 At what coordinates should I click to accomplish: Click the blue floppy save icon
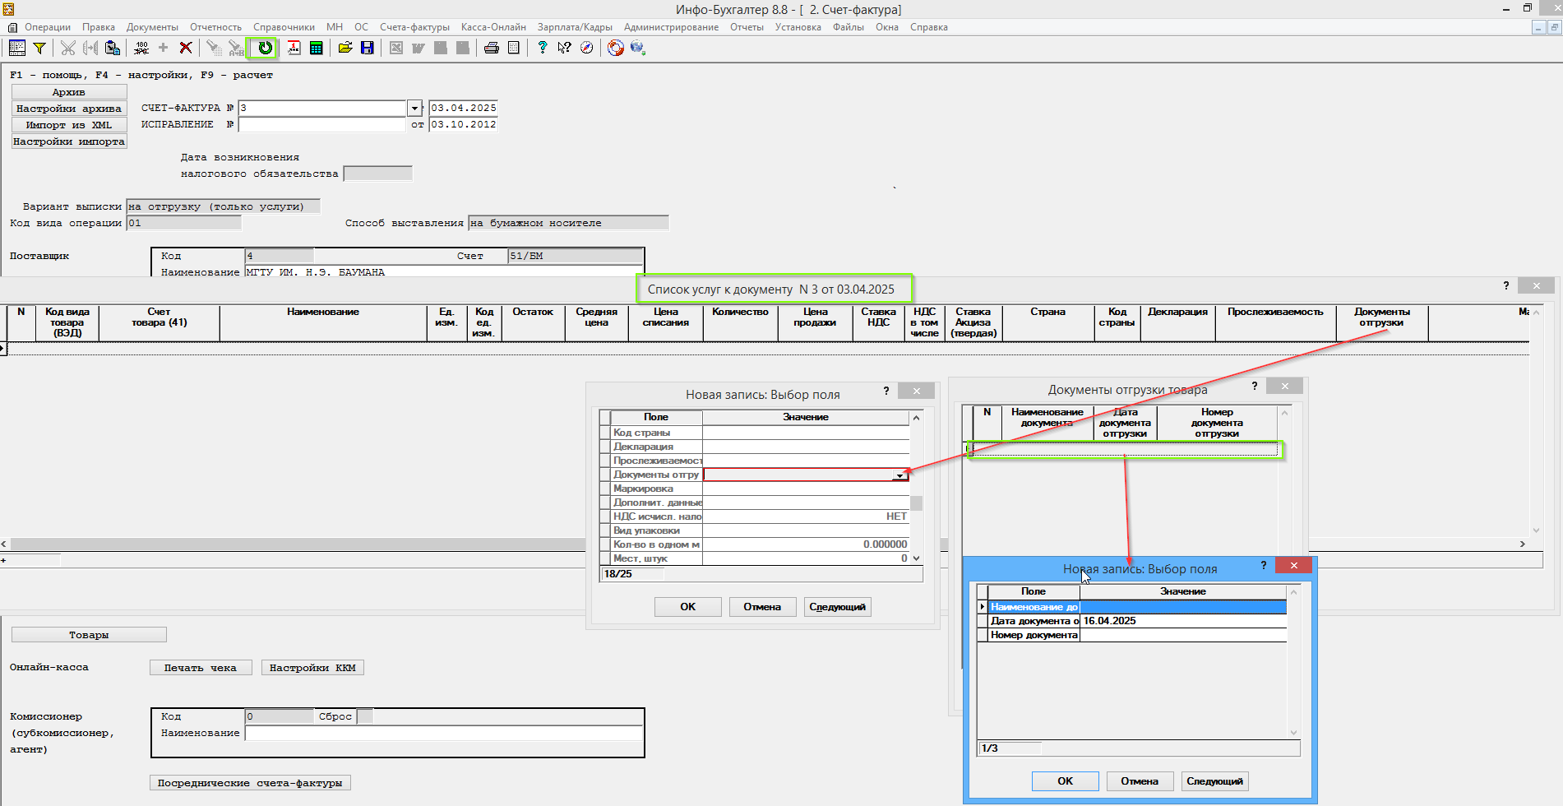(368, 48)
